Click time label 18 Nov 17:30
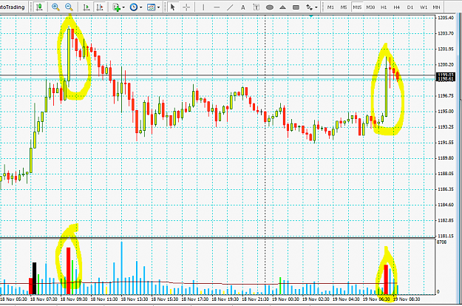The image size is (462, 306). [x=194, y=299]
